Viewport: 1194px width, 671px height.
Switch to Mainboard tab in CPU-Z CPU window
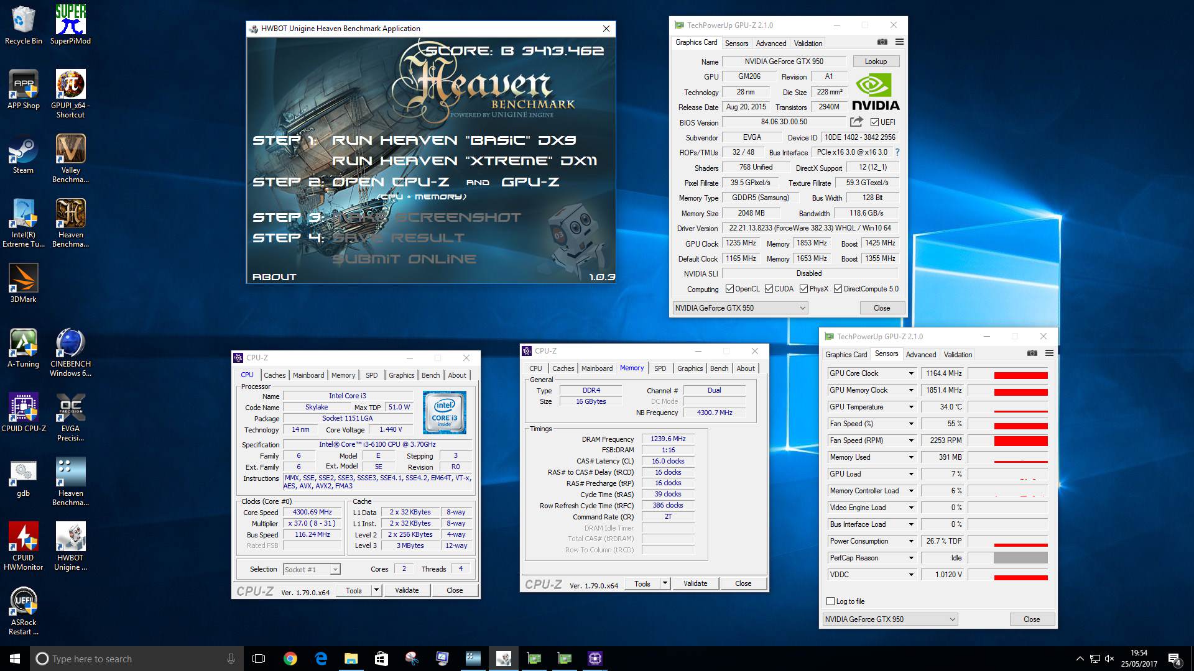(x=308, y=375)
